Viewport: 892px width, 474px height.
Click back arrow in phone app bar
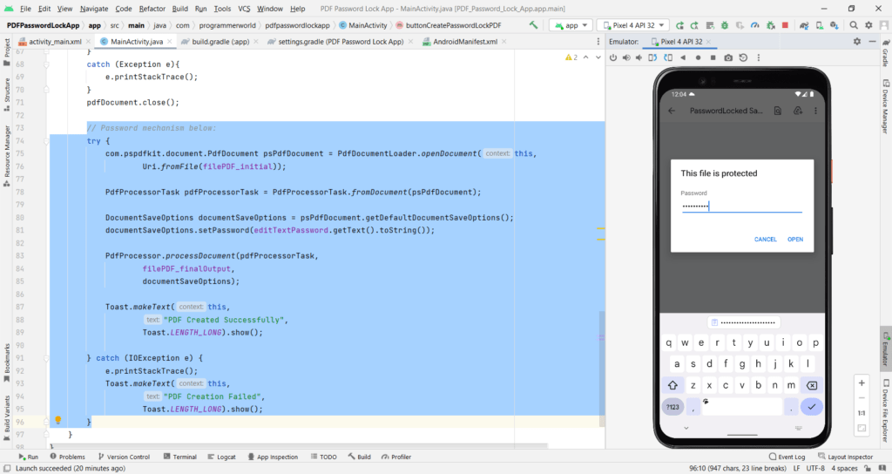tap(672, 111)
